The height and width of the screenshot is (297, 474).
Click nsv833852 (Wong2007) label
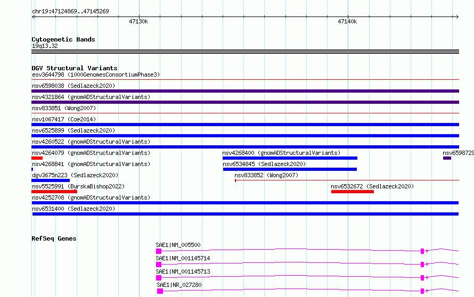pos(266,175)
